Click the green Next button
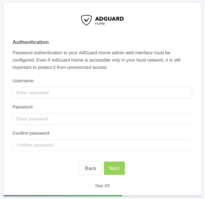 [x=114, y=168]
